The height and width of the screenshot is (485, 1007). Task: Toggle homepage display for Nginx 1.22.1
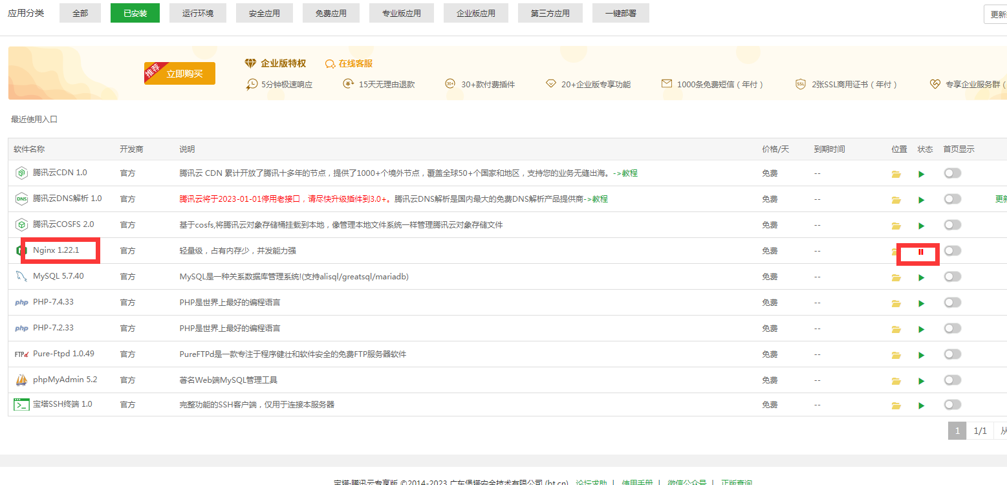tap(952, 250)
